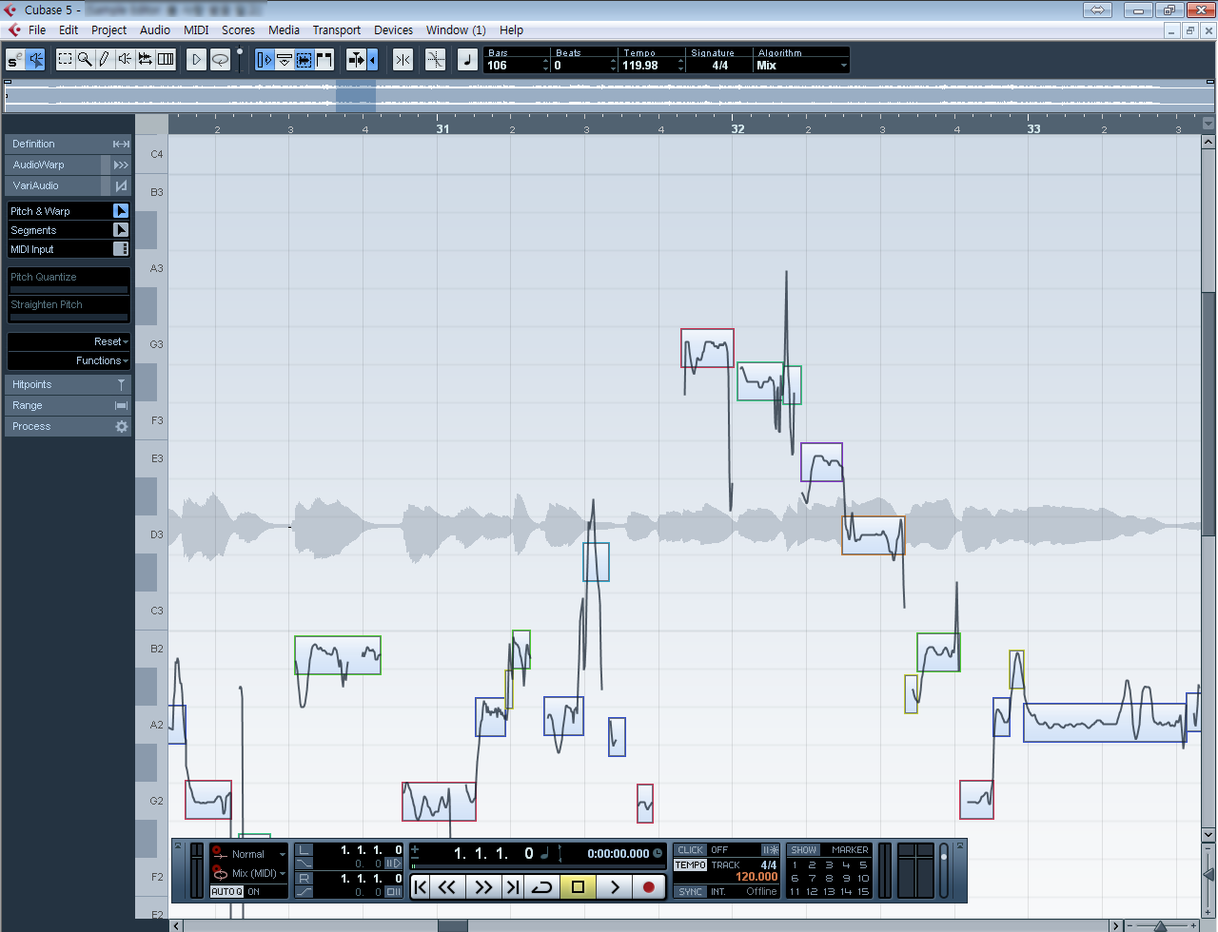1218x932 pixels.
Task: Select the Play speaker tool
Action: coord(125,60)
